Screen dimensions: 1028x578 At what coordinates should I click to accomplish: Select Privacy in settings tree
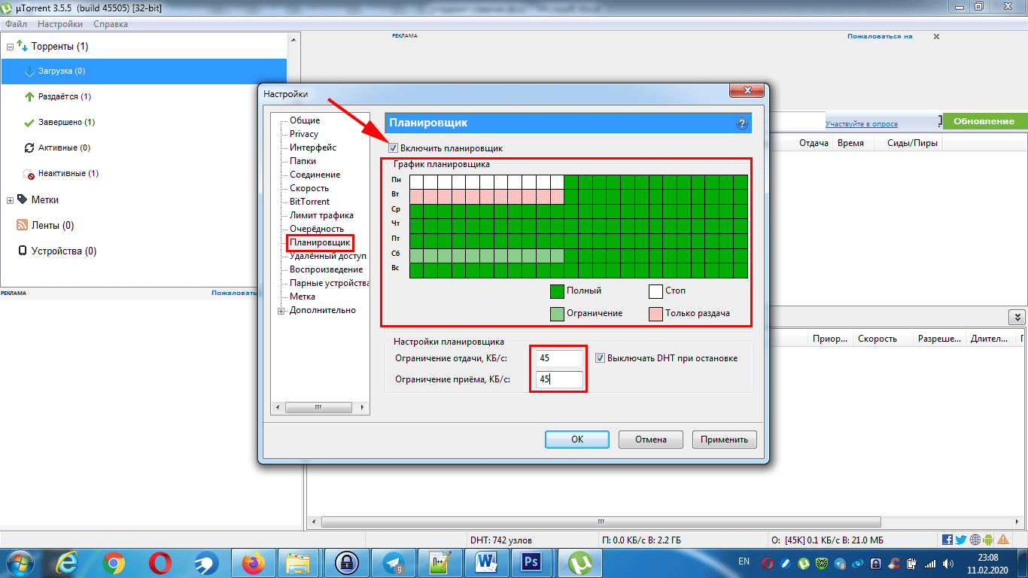pyautogui.click(x=304, y=134)
